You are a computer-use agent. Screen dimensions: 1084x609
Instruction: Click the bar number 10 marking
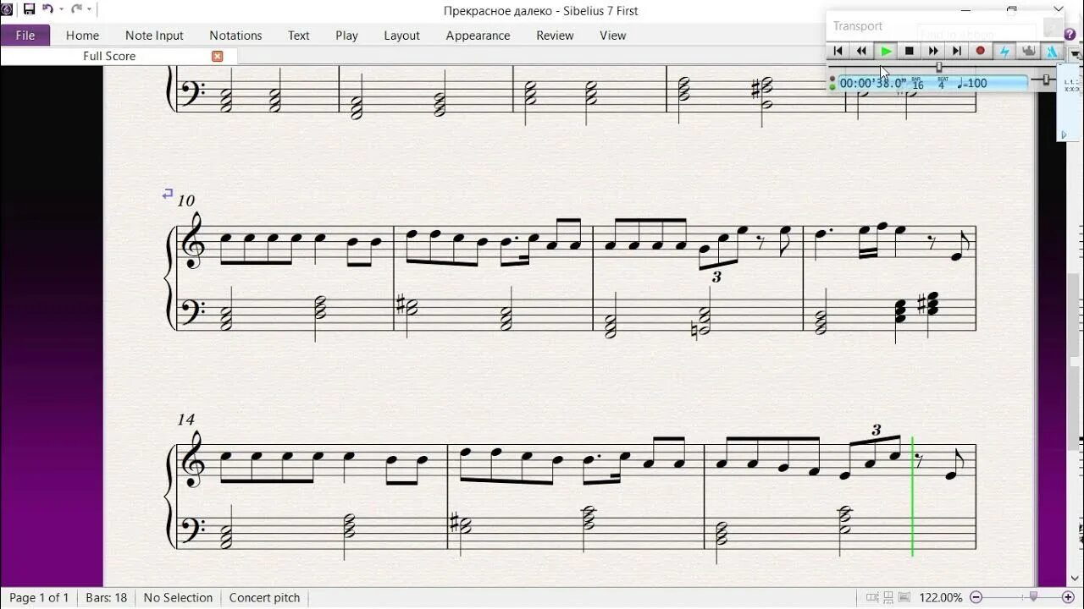click(185, 200)
